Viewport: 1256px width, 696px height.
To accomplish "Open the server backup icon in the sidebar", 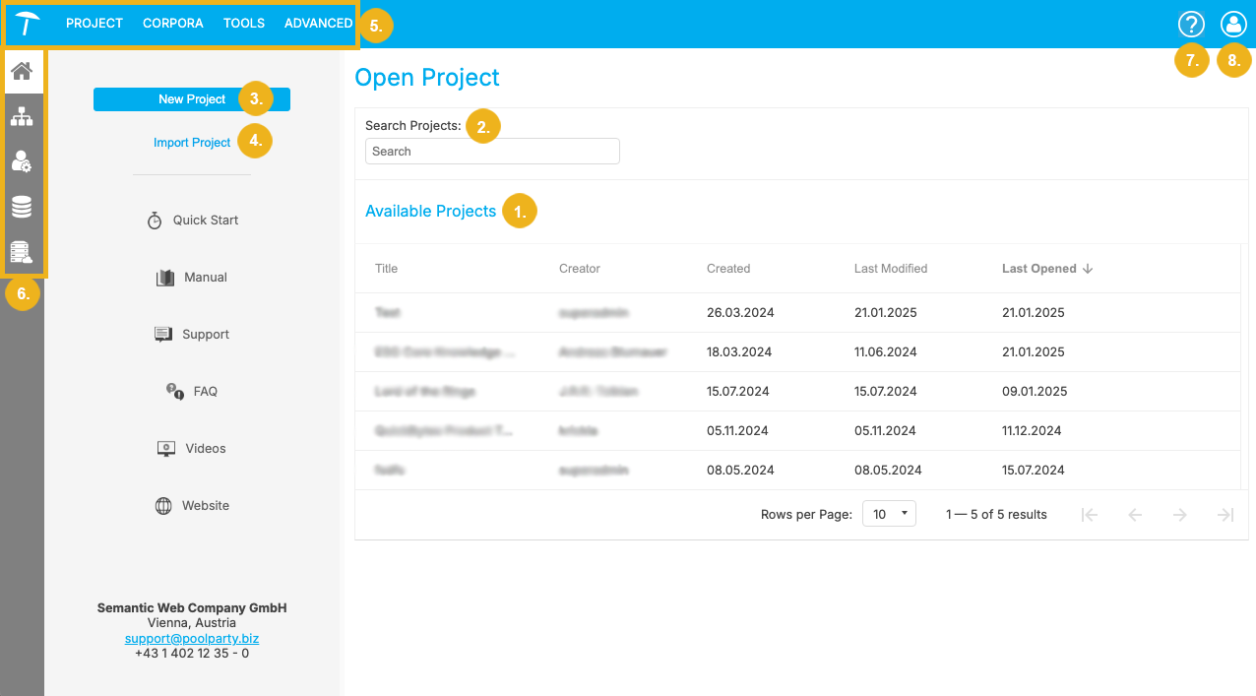I will 22,251.
